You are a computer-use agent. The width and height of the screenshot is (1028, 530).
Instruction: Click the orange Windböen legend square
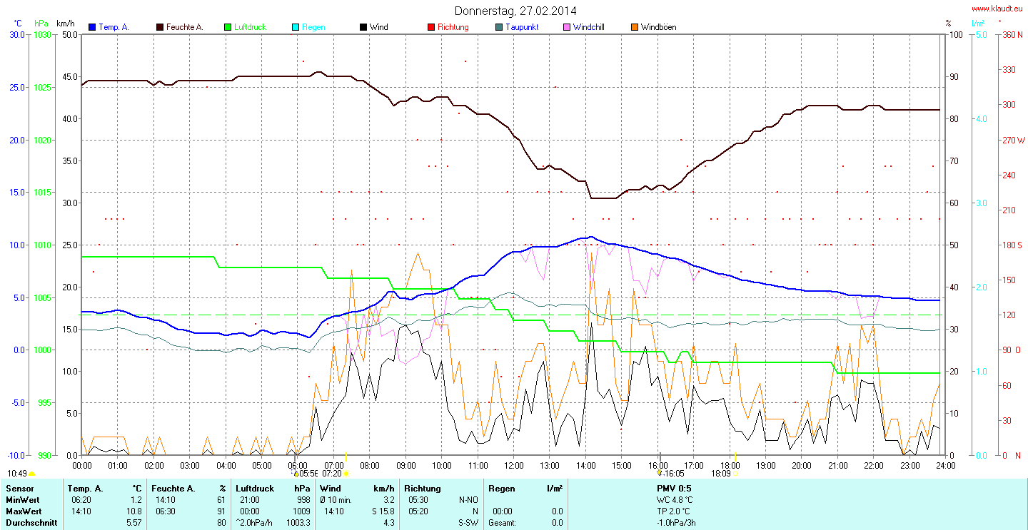point(635,27)
